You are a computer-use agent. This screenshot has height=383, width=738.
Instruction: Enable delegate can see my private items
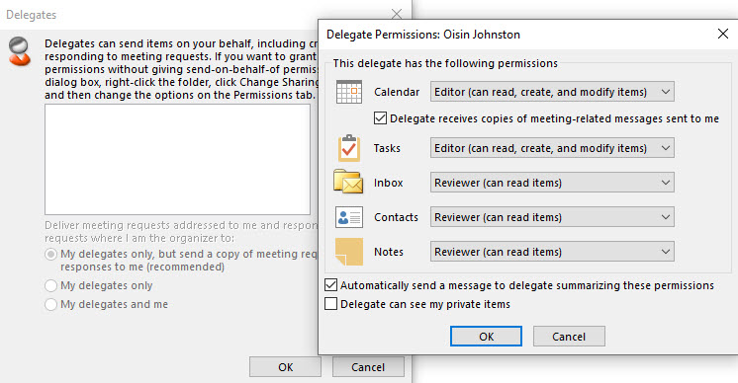coord(330,304)
